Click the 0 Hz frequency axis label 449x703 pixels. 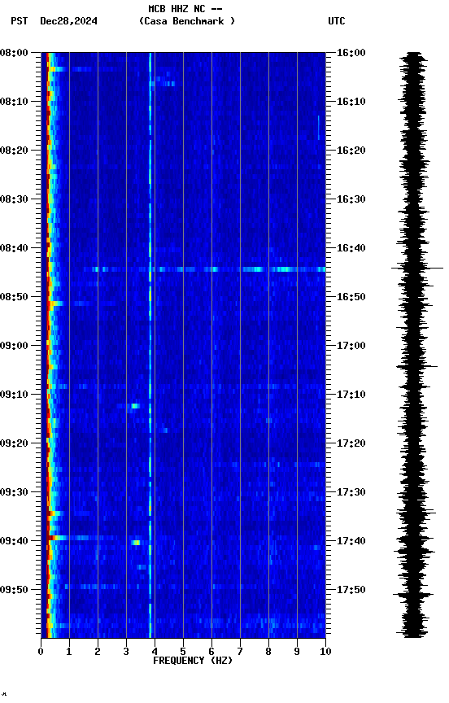click(41, 652)
